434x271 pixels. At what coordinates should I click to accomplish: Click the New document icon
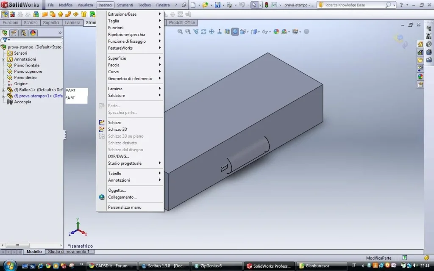click(193, 5)
